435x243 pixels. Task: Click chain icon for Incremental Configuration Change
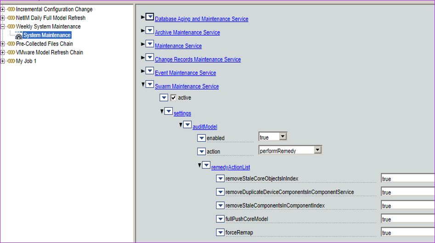coord(11,9)
